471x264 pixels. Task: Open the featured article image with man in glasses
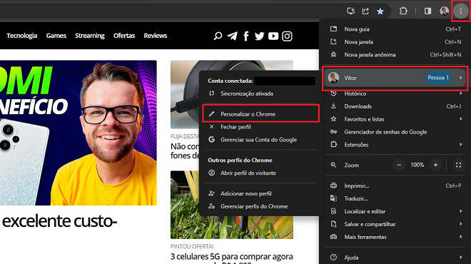click(x=78, y=133)
